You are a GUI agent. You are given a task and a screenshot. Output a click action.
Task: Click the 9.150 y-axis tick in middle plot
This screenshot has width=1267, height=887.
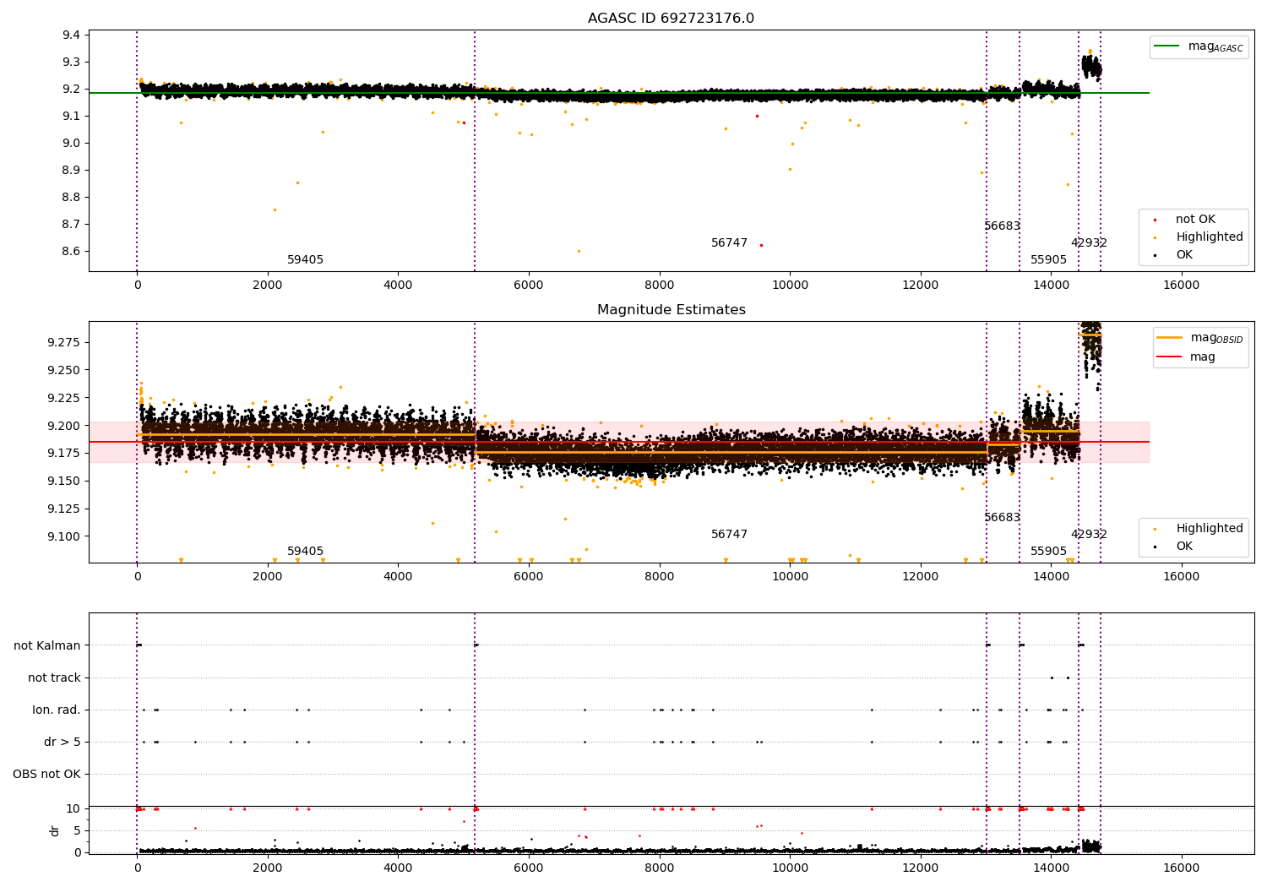[64, 481]
